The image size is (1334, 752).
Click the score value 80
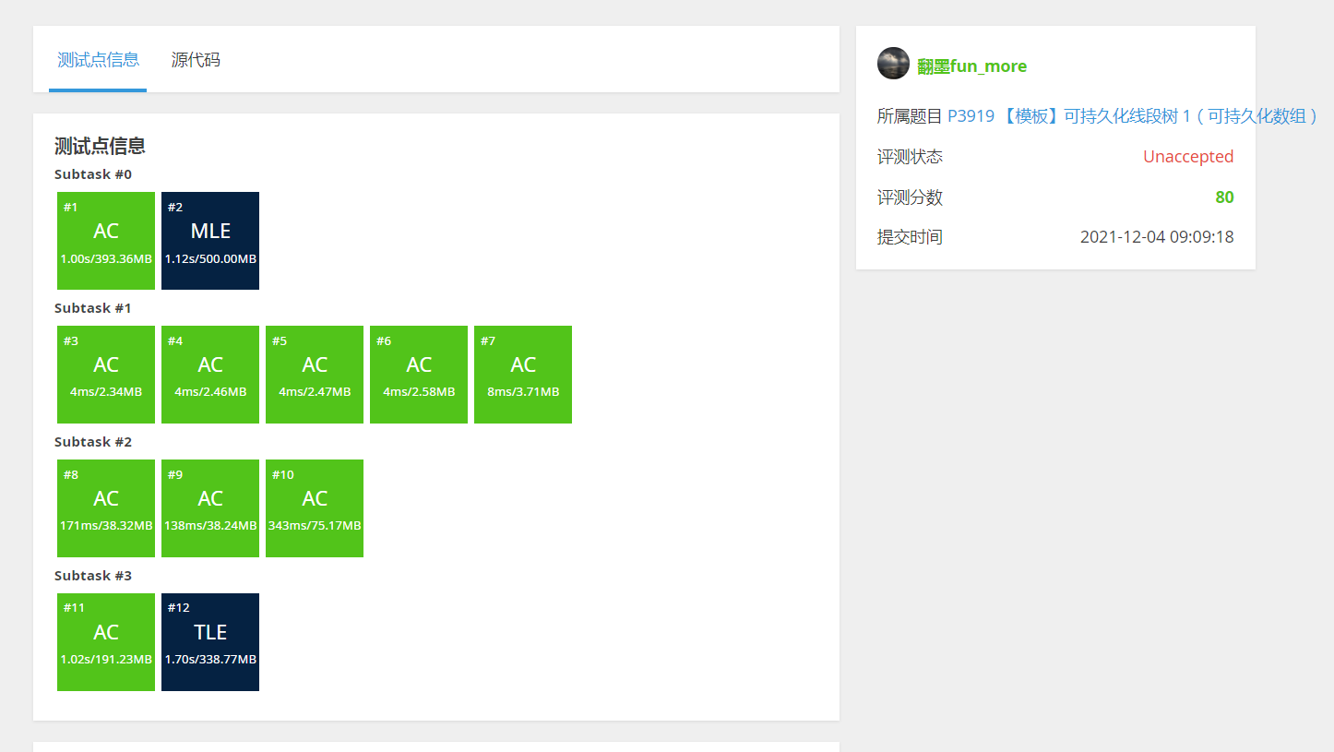(x=1224, y=197)
